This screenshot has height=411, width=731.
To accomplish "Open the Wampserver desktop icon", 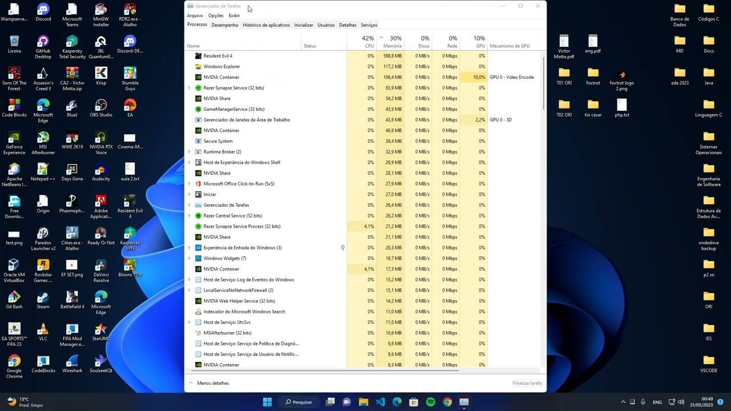I will pos(14,13).
